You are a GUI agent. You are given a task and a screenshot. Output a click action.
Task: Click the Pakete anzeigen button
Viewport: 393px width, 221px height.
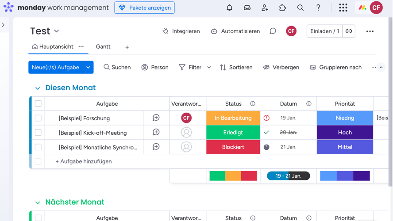[x=144, y=8]
